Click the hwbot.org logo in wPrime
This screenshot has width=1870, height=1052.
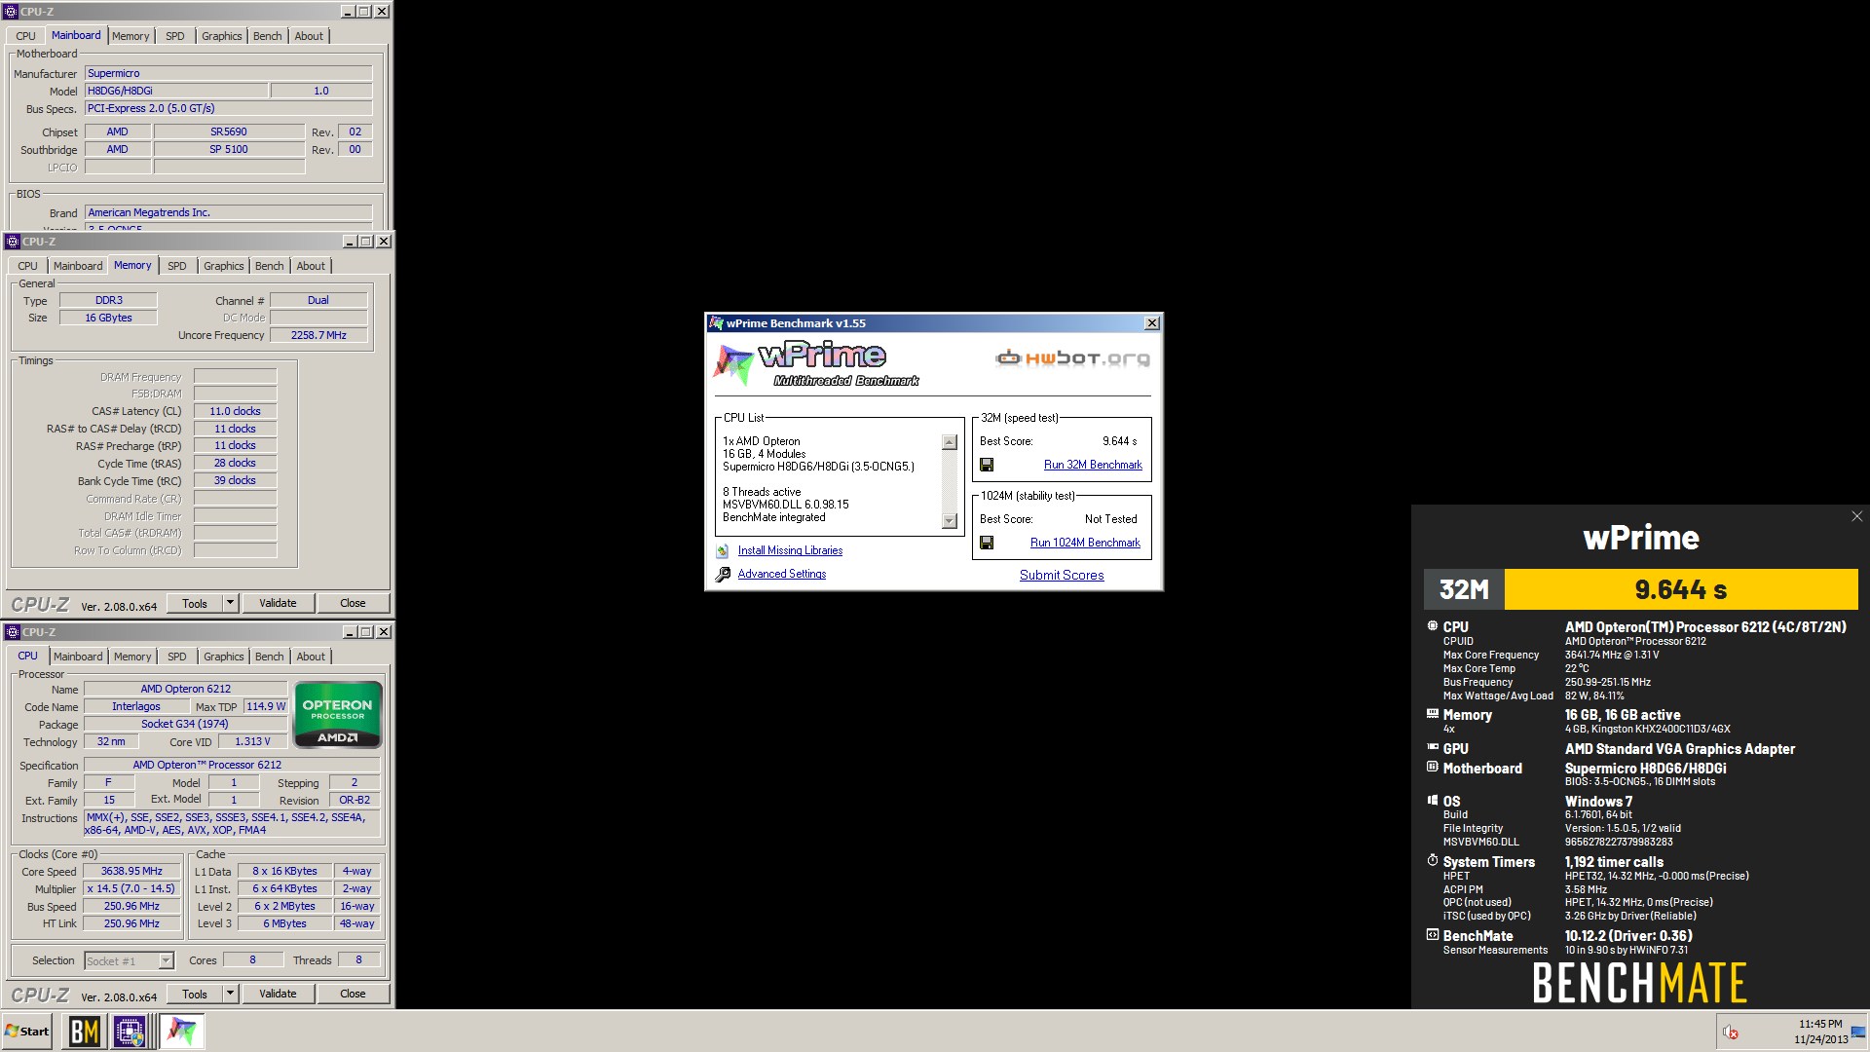coord(1072,358)
